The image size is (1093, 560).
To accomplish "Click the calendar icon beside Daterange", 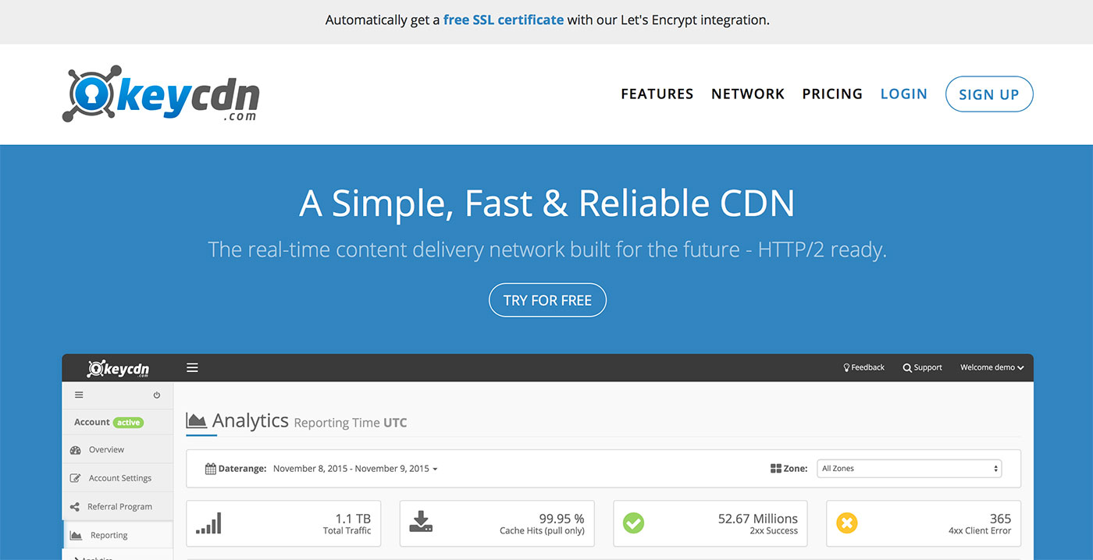I will point(211,469).
